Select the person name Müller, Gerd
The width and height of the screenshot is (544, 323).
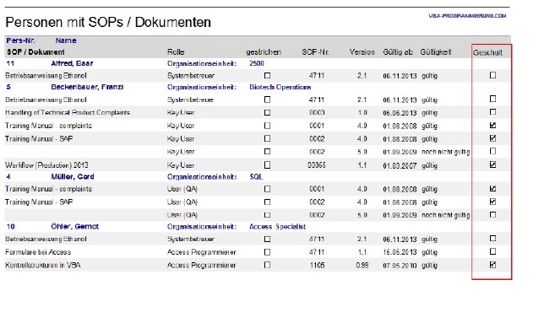point(73,176)
